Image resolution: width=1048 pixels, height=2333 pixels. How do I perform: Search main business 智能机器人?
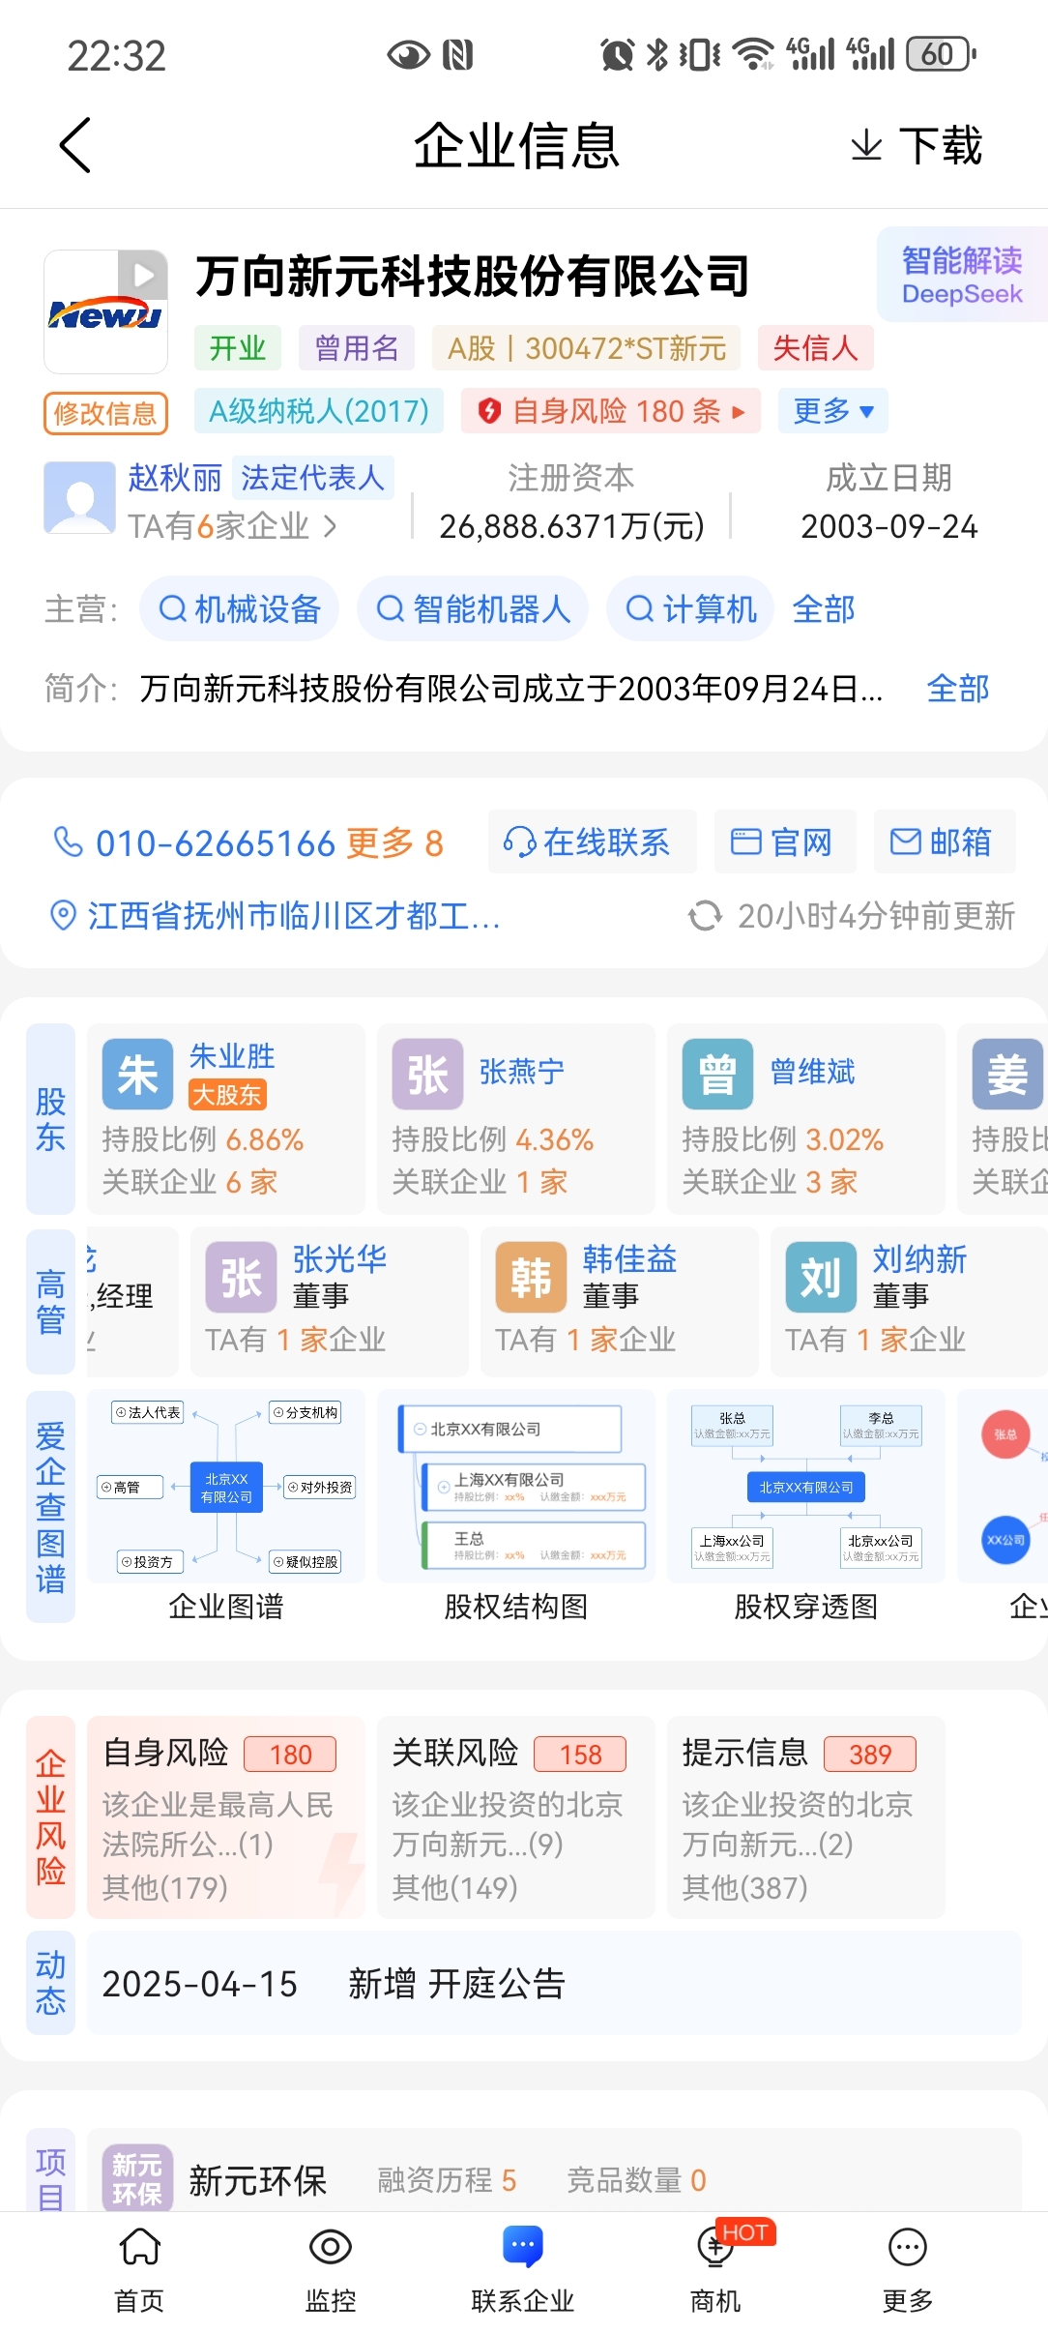(473, 608)
